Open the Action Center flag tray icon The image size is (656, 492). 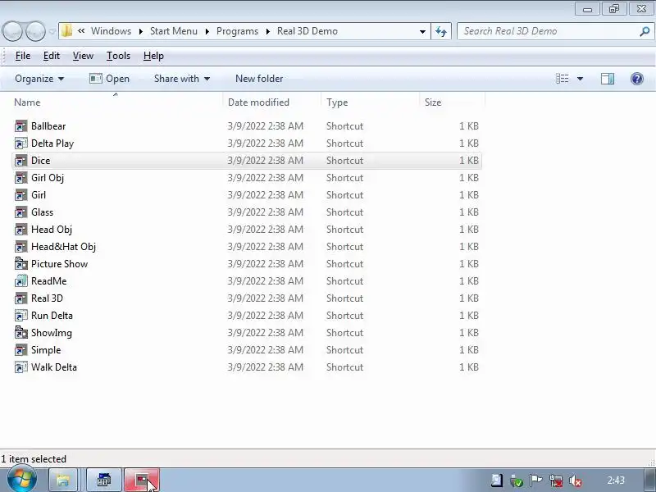(536, 481)
